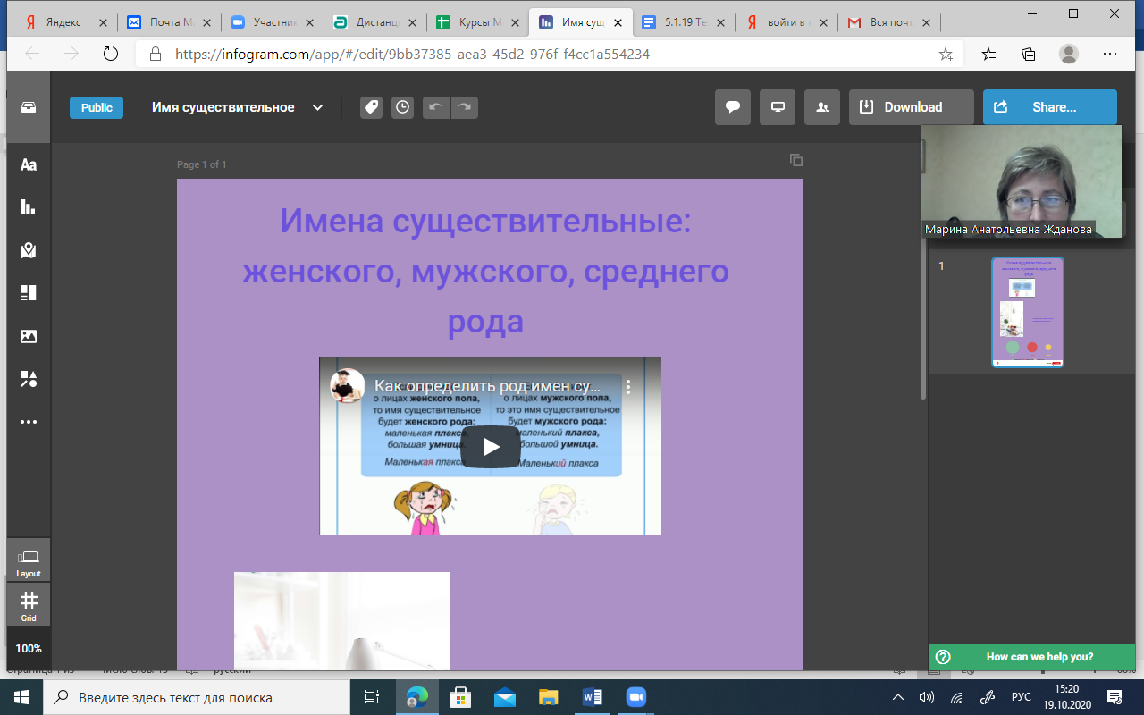Open version history clock icon
This screenshot has width=1144, height=715.
tap(403, 107)
